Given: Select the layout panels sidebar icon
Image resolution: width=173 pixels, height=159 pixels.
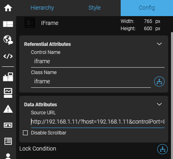Looking at the screenshot, I should [x=8, y=24].
